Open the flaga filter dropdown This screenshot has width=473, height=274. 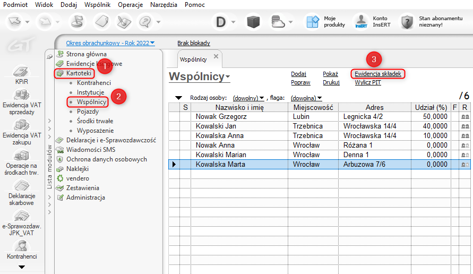pos(307,98)
